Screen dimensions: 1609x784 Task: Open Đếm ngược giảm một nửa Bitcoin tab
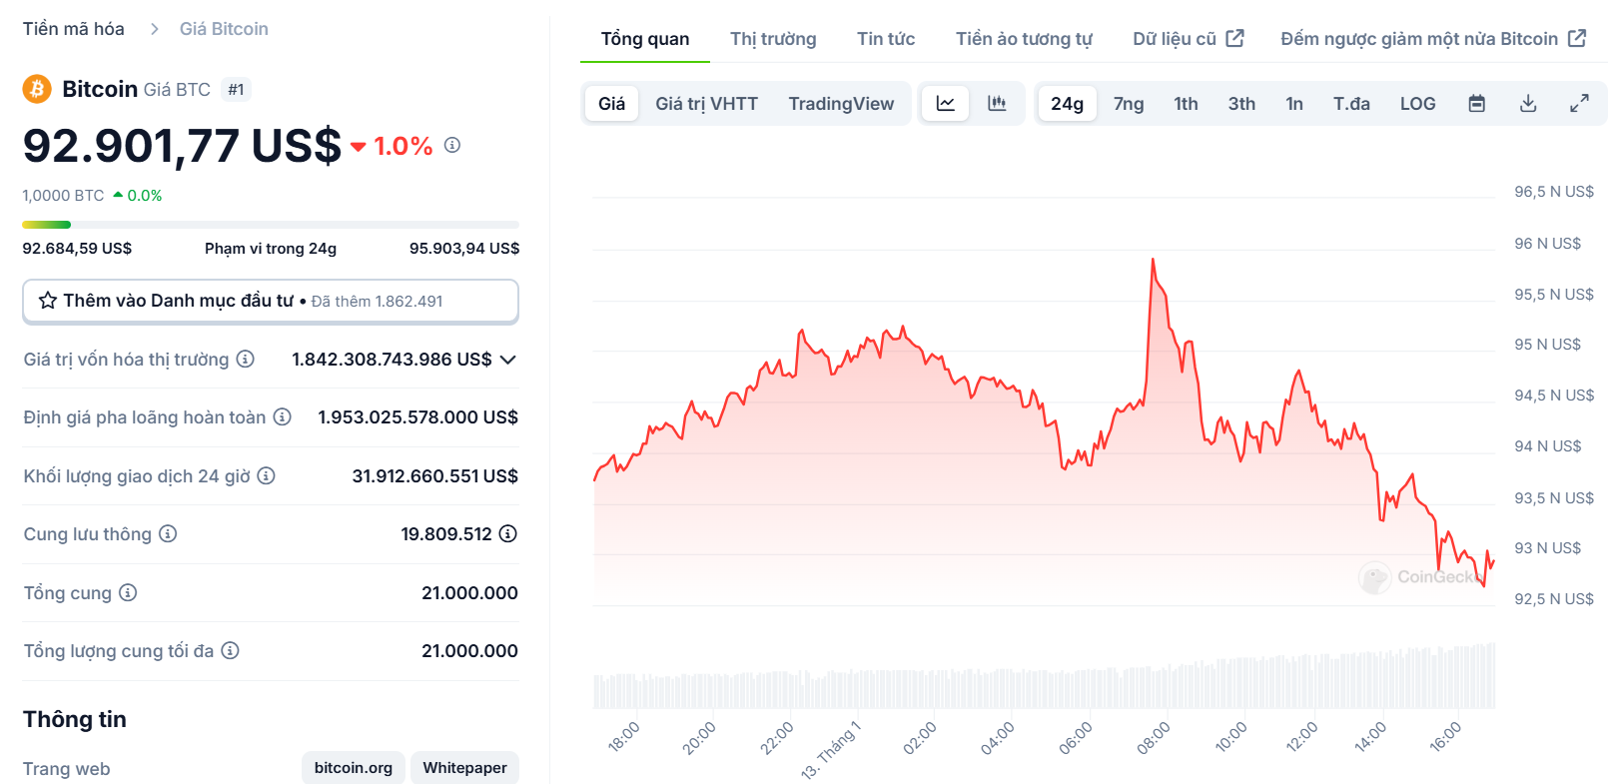(x=1433, y=39)
